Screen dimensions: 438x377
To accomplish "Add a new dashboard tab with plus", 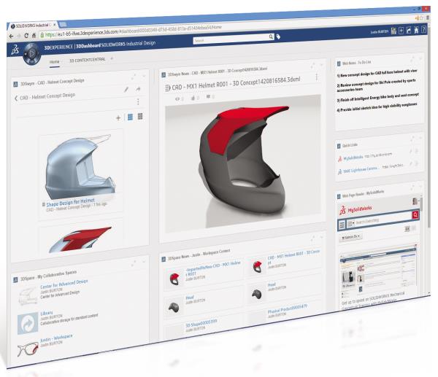I will (112, 58).
